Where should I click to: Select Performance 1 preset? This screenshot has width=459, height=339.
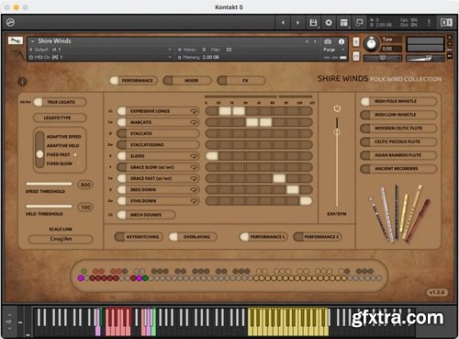pyautogui.click(x=263, y=237)
